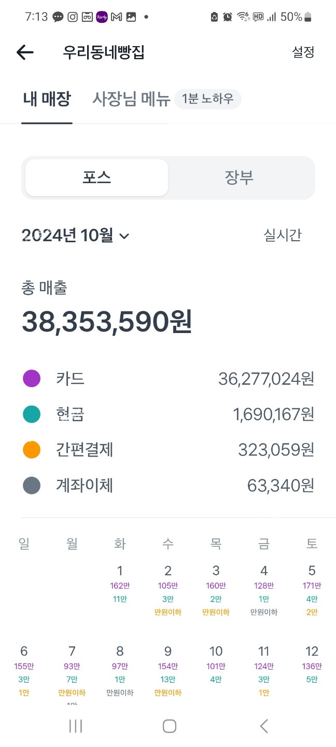Open 설정 settings
336x747 pixels.
(303, 52)
